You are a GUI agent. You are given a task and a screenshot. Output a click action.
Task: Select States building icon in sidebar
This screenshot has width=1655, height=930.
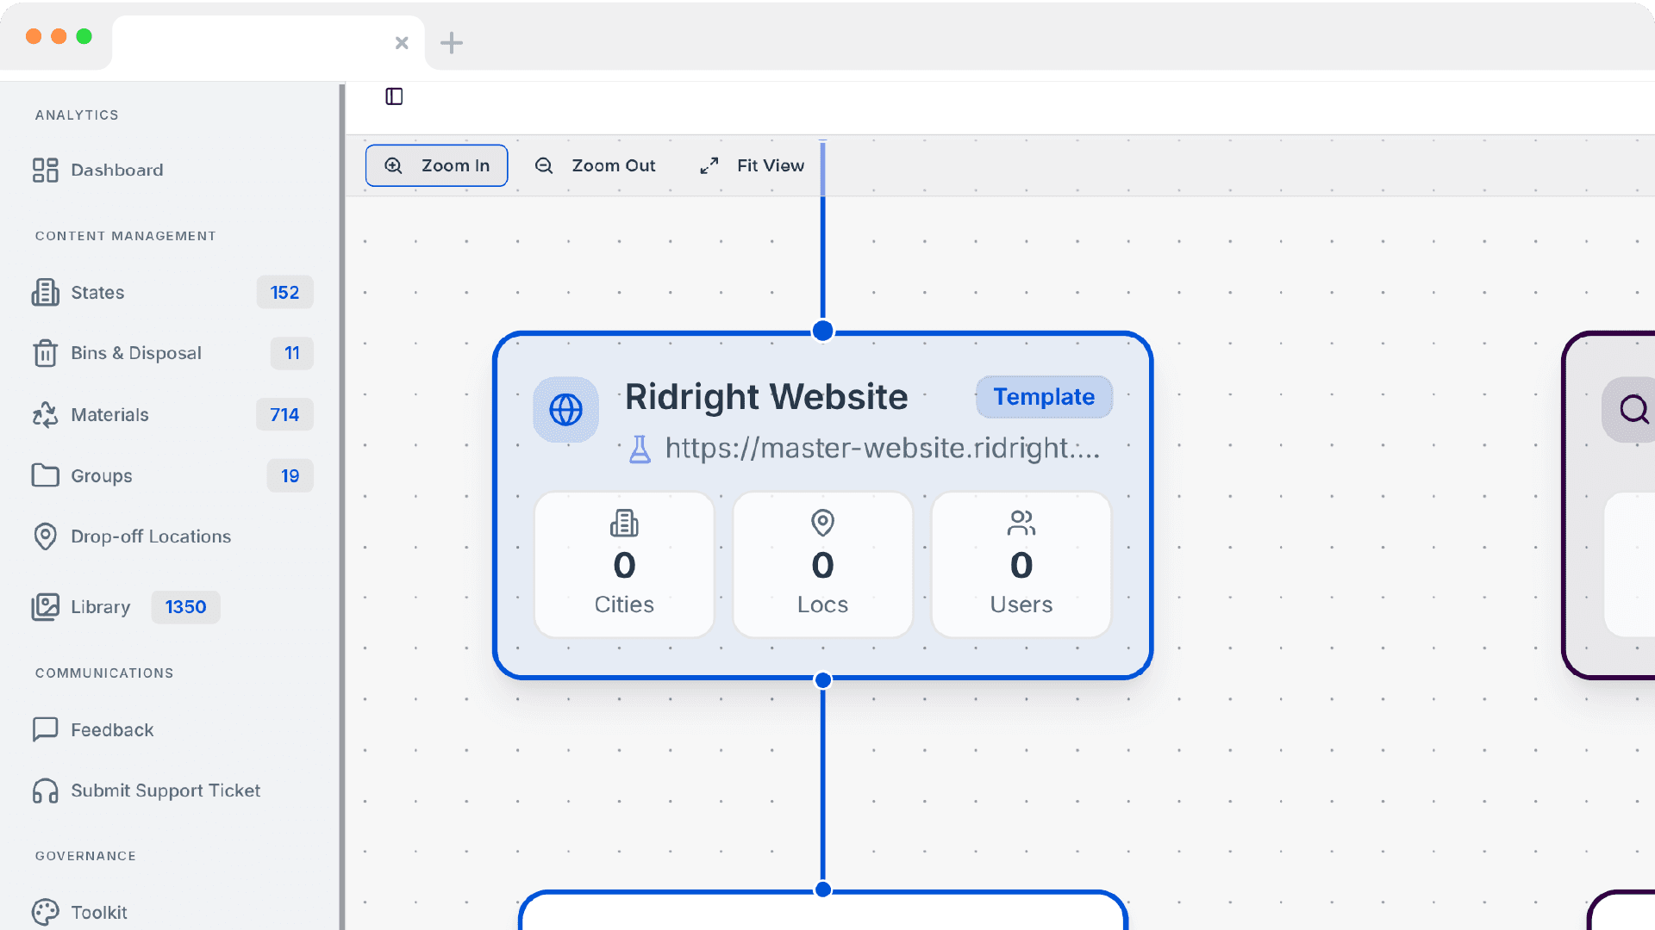[45, 293]
